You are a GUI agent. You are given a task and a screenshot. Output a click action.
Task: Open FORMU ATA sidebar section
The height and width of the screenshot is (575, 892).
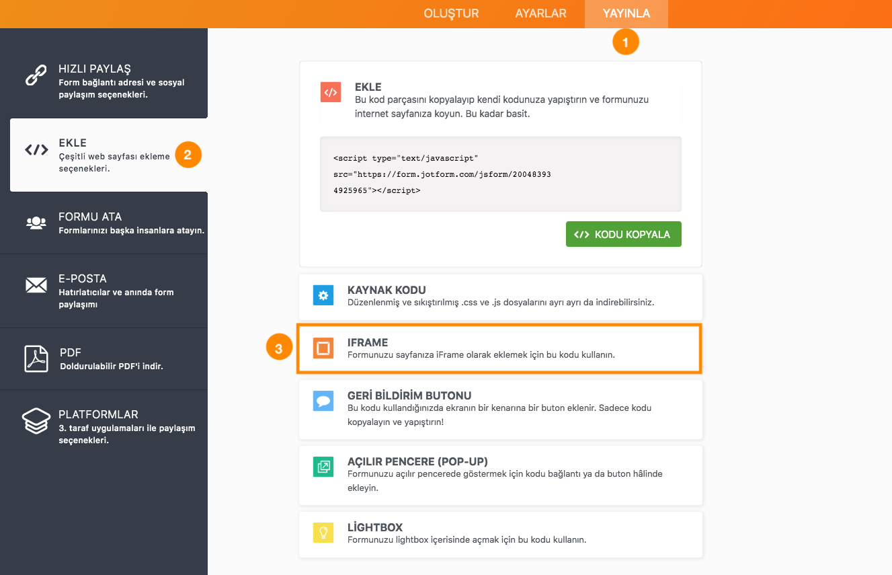104,223
